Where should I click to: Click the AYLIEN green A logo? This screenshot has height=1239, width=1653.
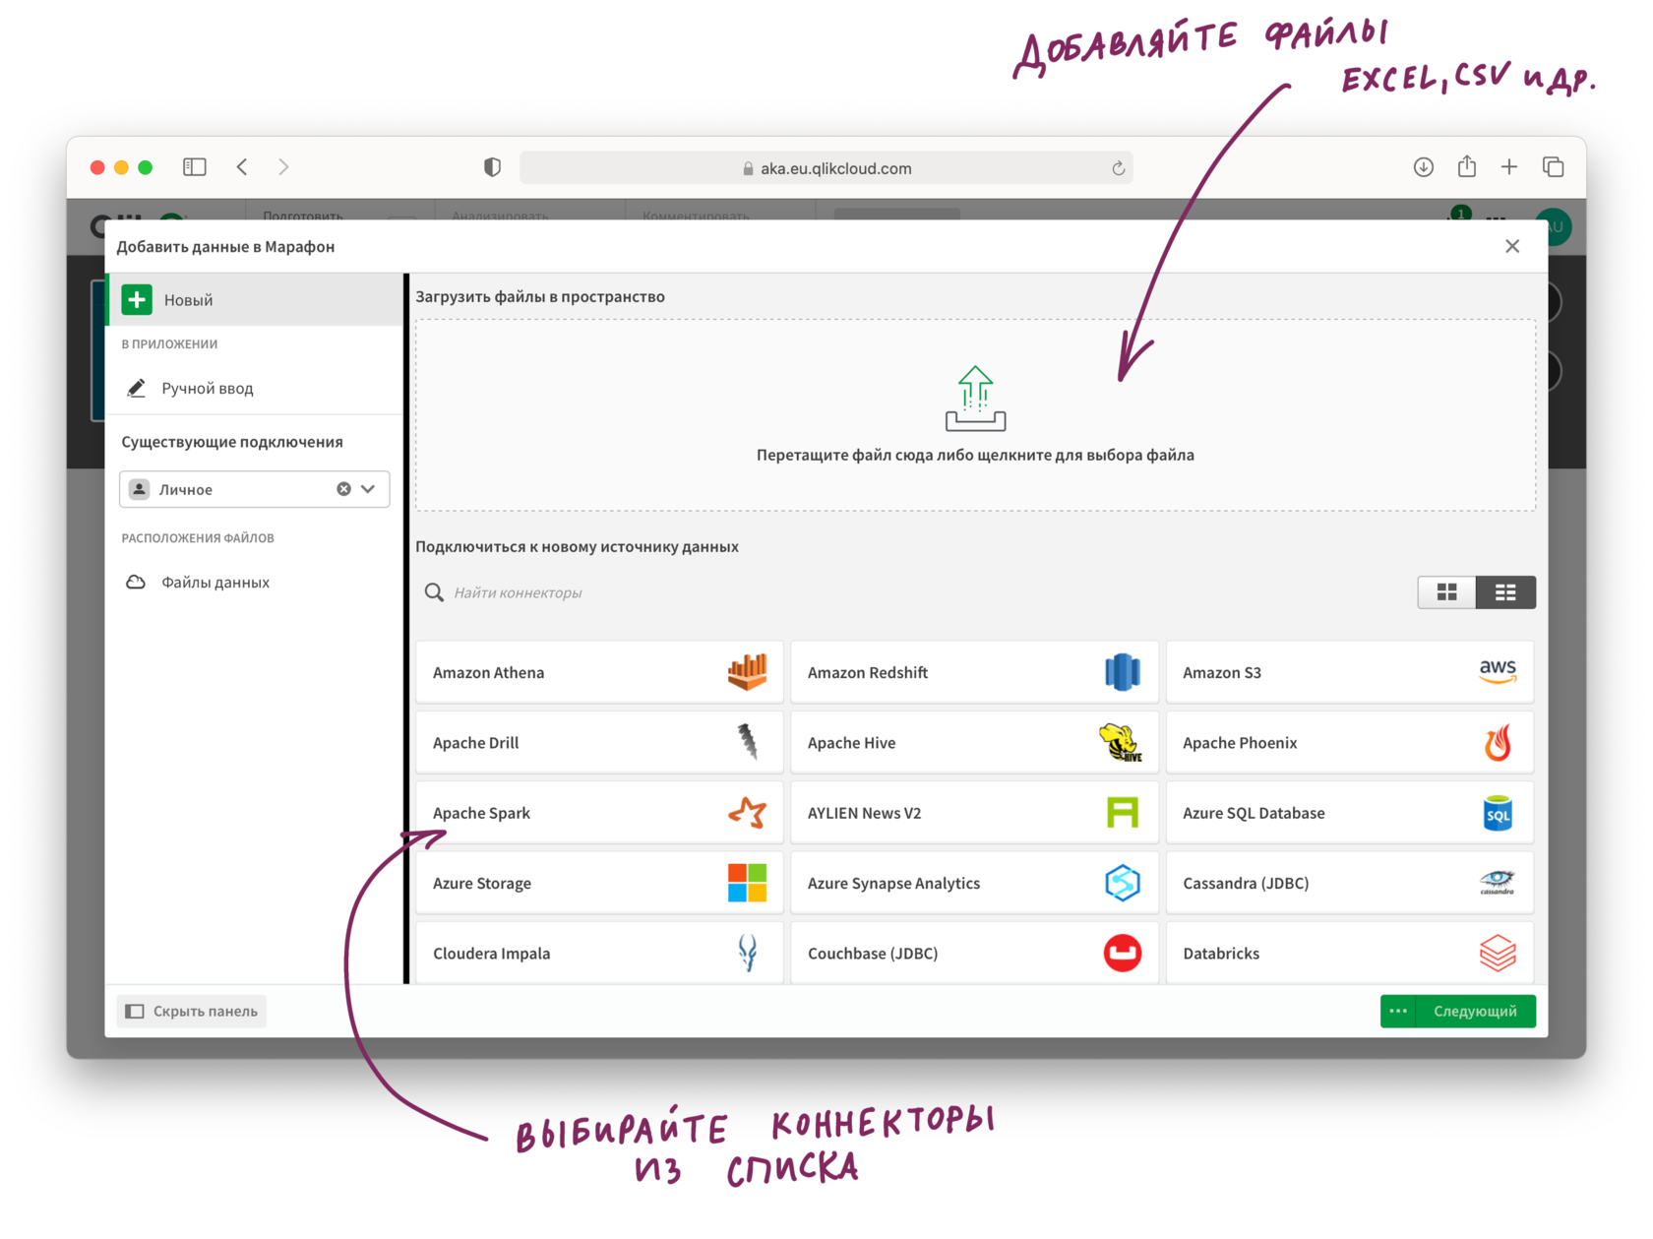click(1123, 813)
